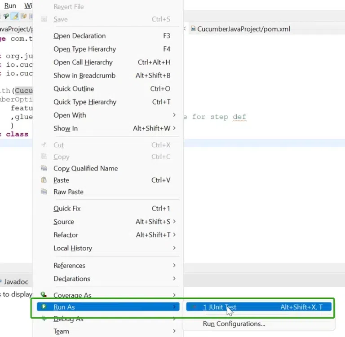Select Copy Qualified Name
This screenshot has width=345, height=337.
[108, 168]
